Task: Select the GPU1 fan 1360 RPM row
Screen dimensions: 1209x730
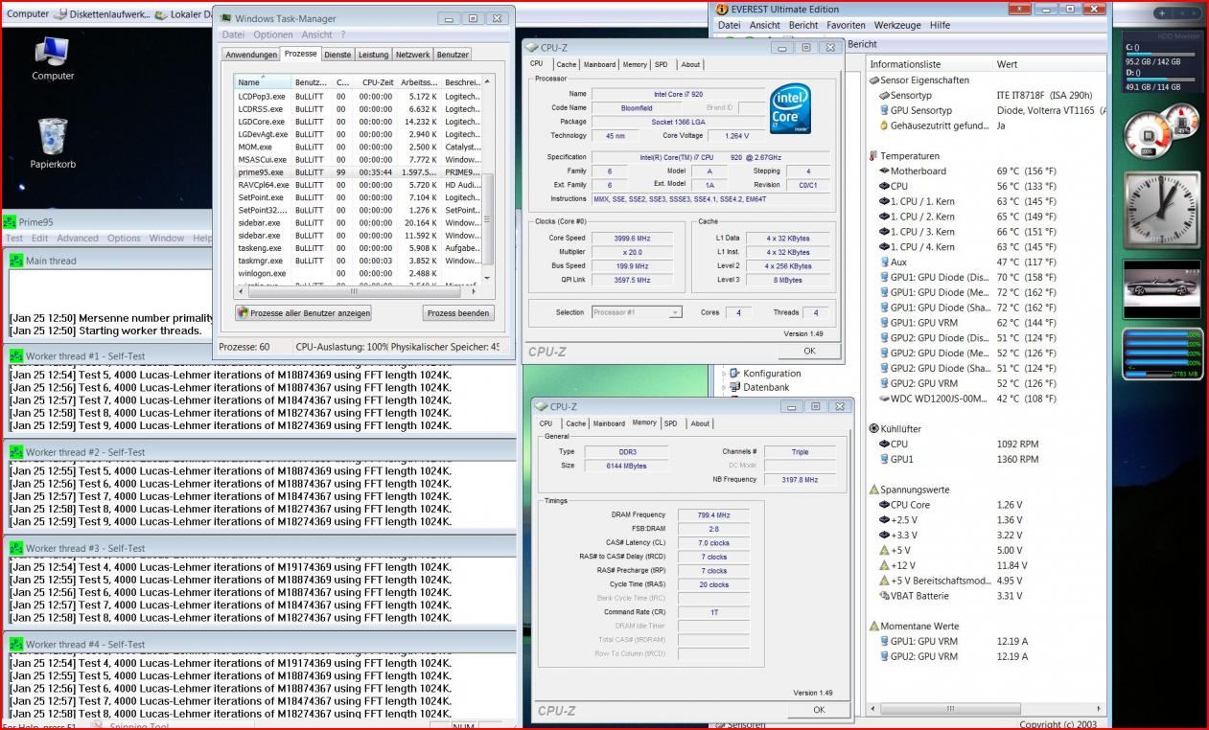Action: pos(987,459)
